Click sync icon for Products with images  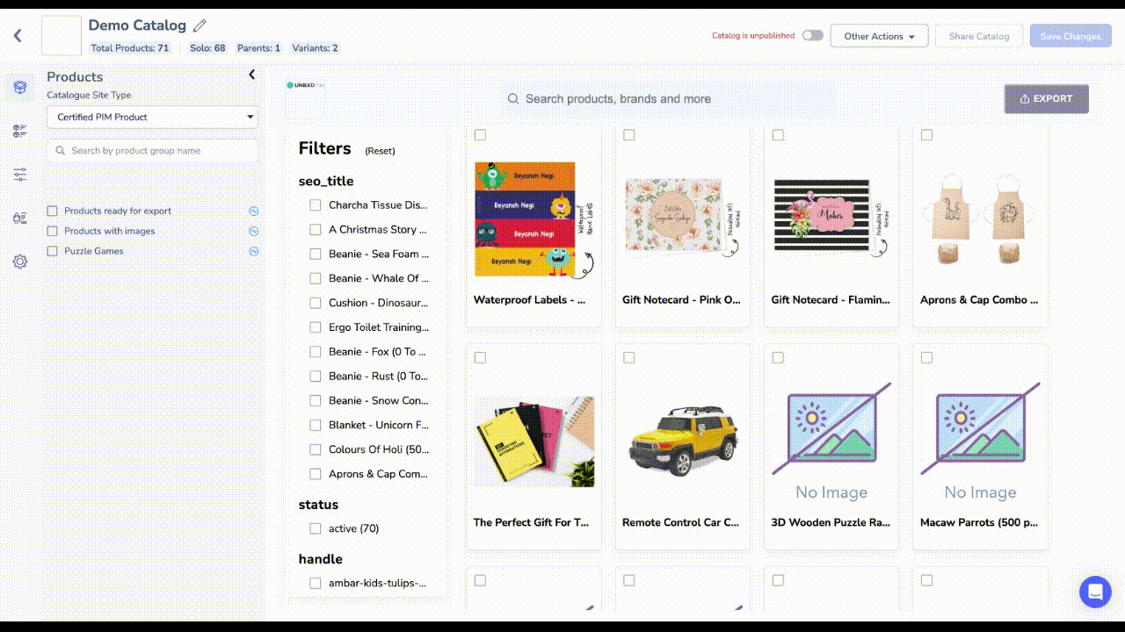(254, 231)
